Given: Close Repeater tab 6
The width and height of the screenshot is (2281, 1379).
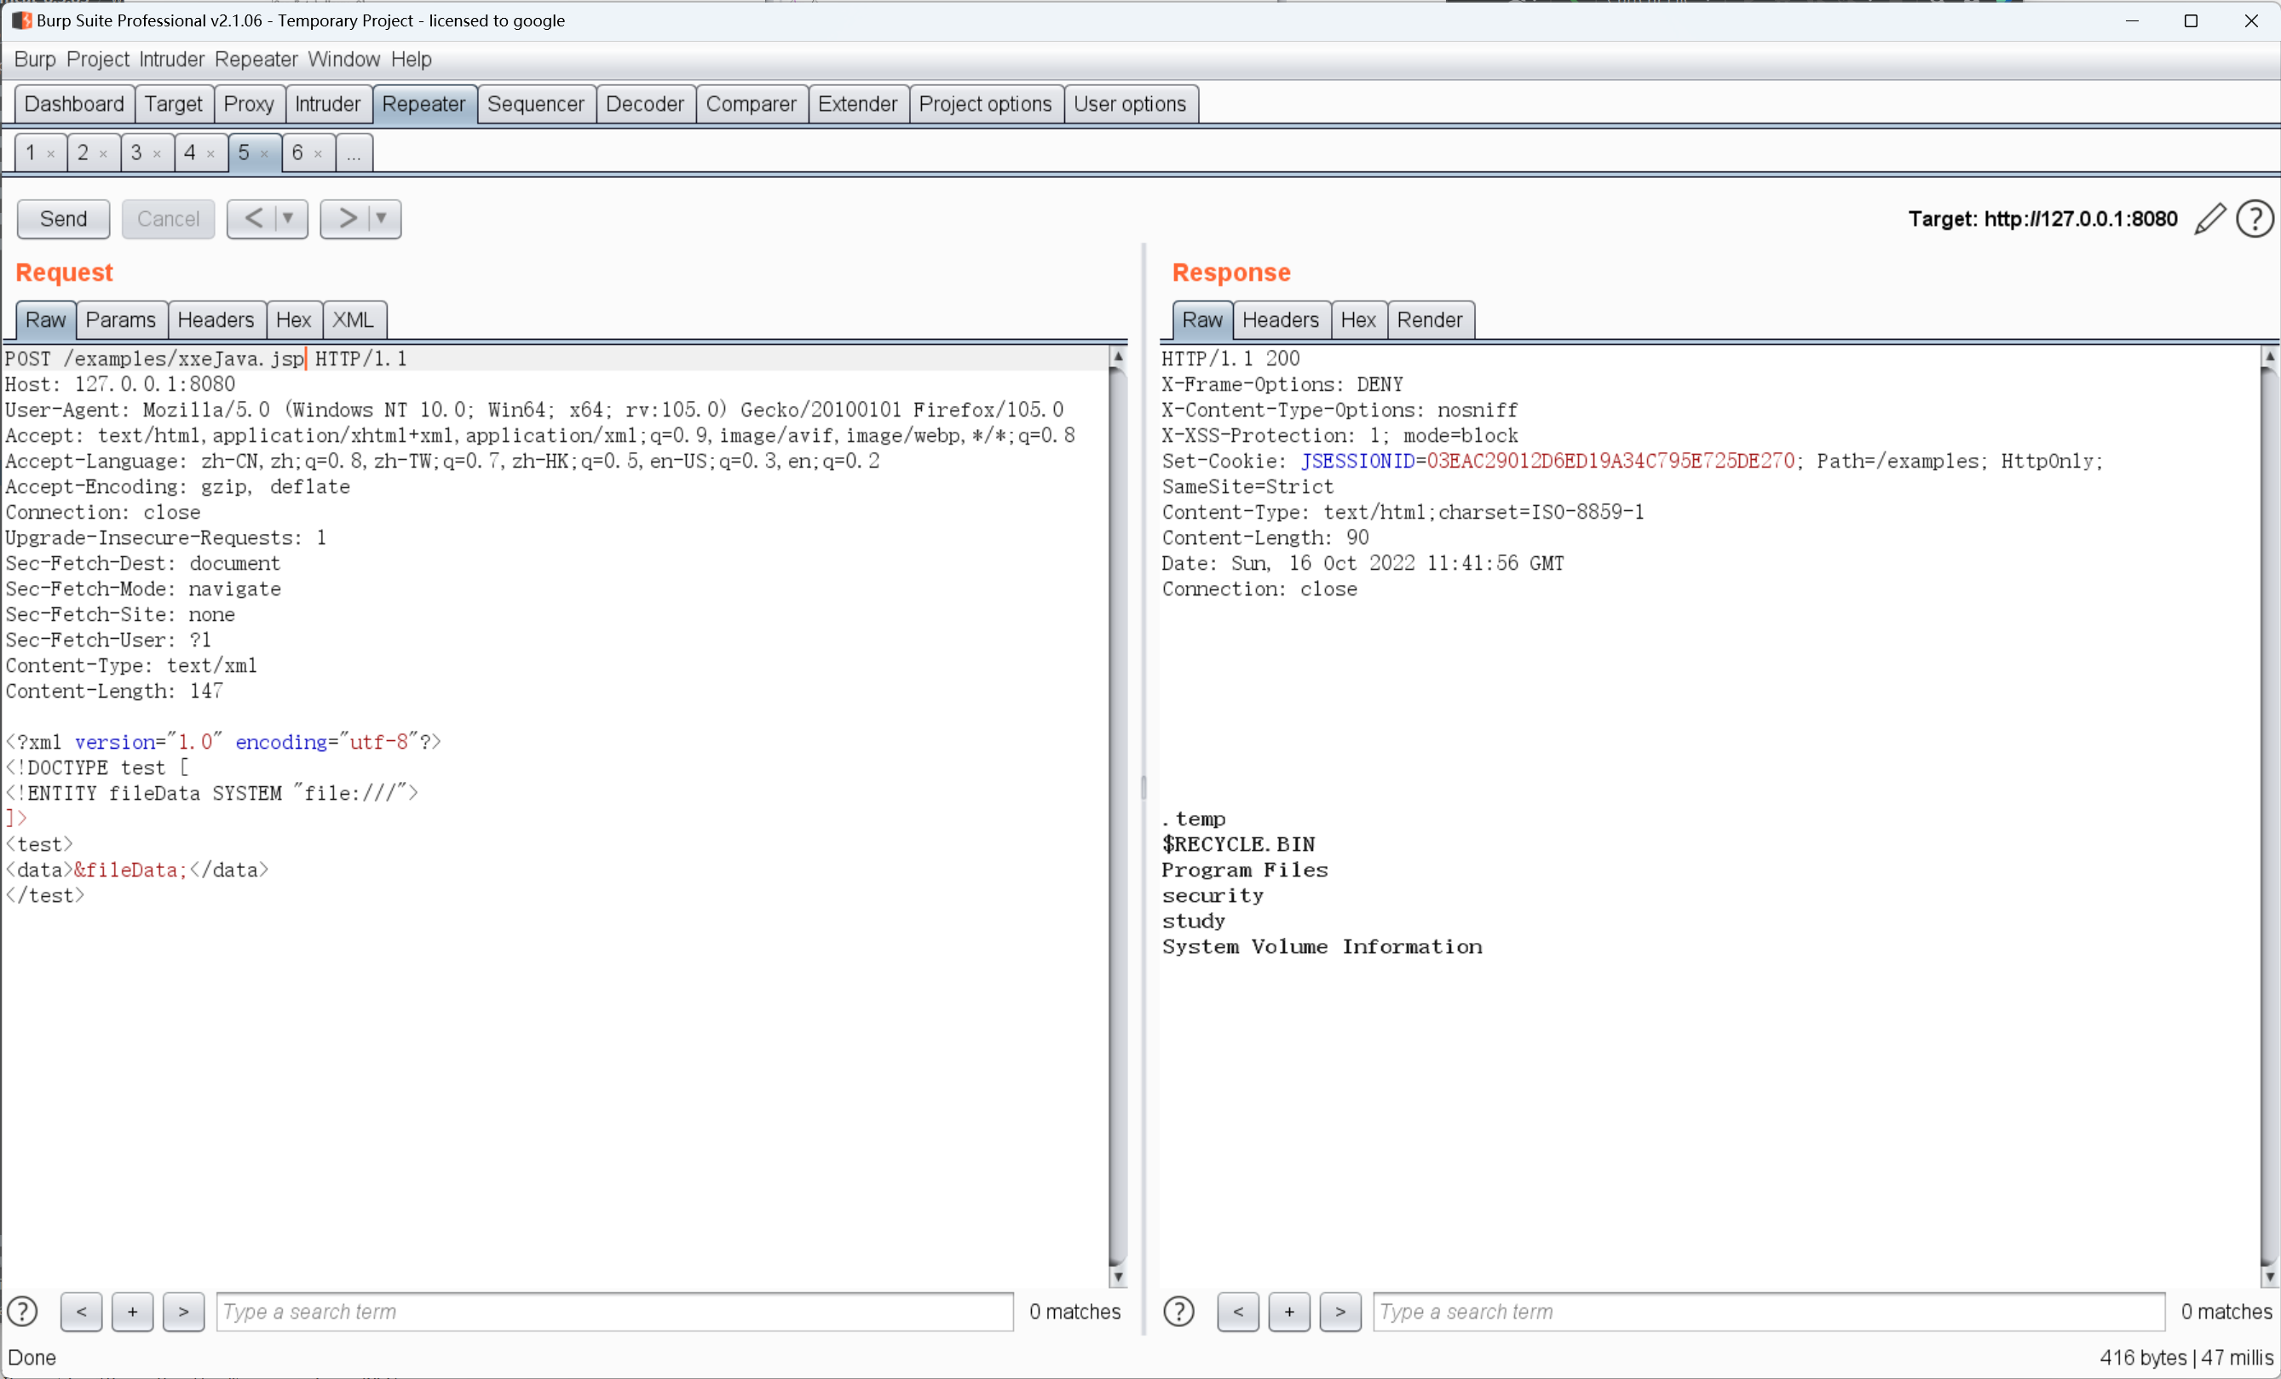Looking at the screenshot, I should point(319,154).
